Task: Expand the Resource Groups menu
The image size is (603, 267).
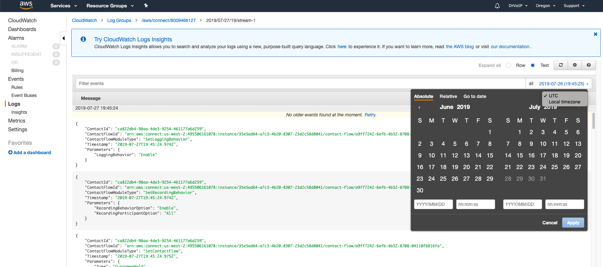Action: coord(110,6)
